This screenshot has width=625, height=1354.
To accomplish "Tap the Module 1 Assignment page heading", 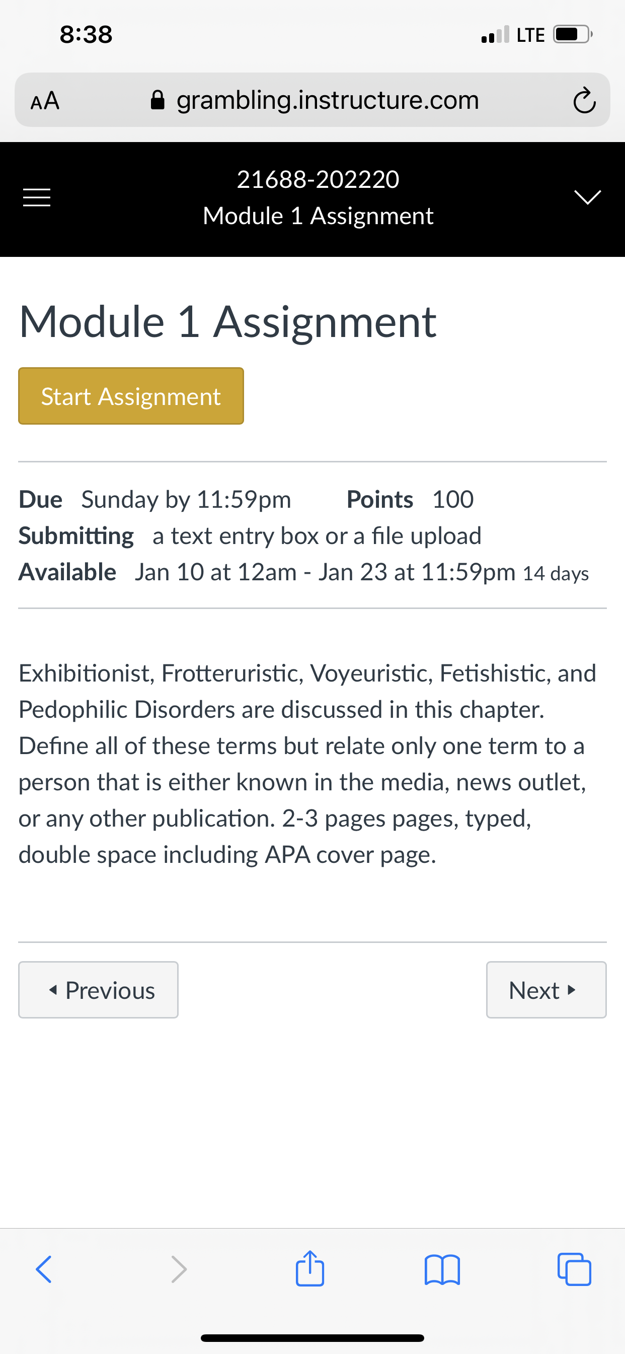I will pyautogui.click(x=227, y=322).
